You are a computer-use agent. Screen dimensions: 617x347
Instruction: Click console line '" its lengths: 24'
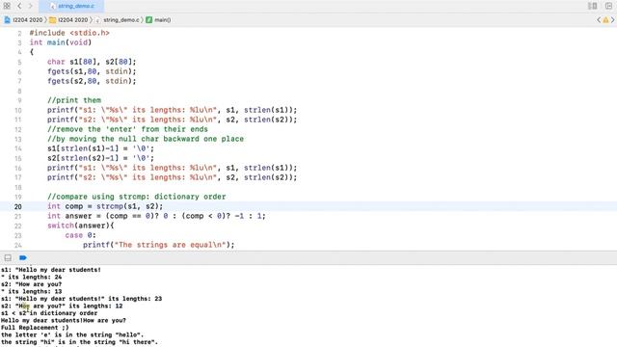click(x=31, y=277)
